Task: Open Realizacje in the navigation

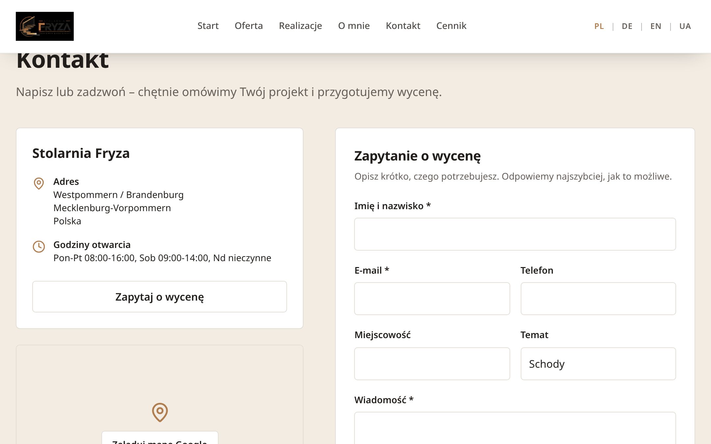Action: click(301, 26)
